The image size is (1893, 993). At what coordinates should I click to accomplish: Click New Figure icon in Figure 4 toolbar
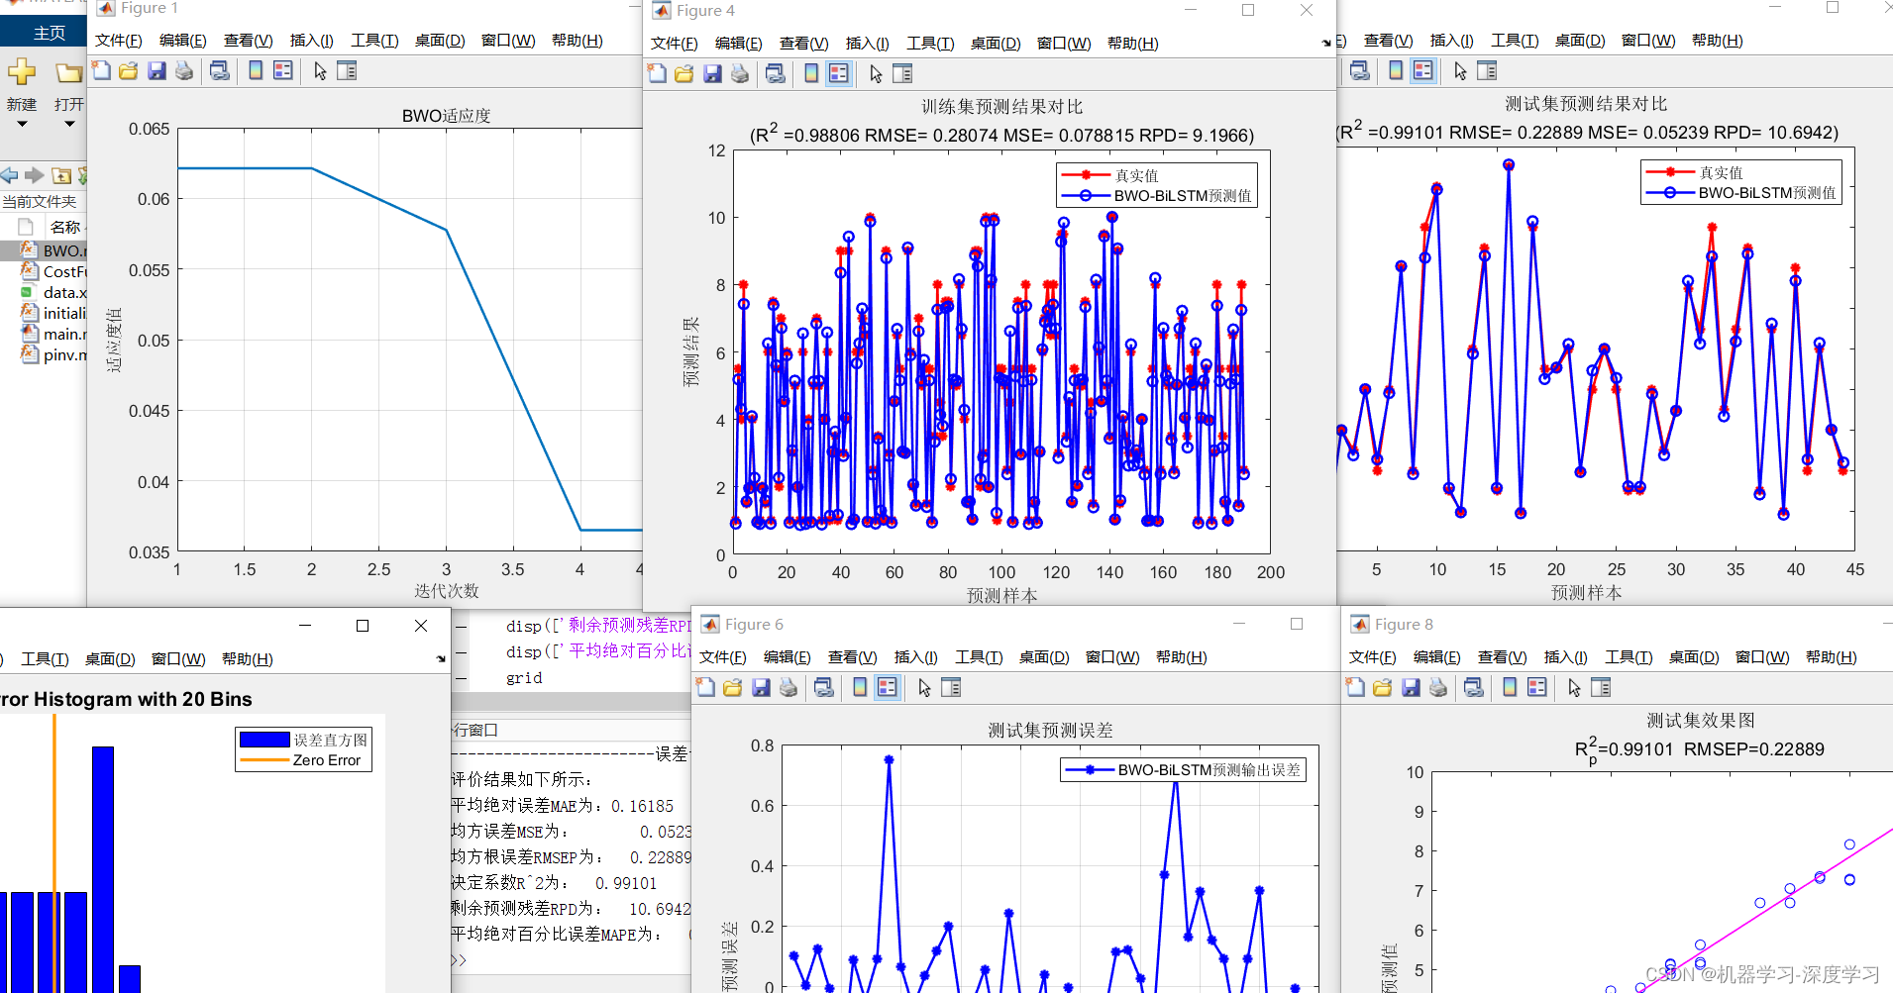(x=657, y=73)
